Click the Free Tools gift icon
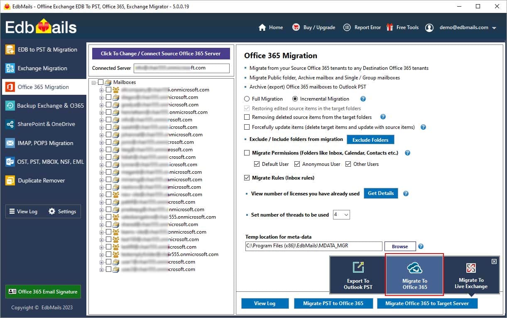 point(389,27)
